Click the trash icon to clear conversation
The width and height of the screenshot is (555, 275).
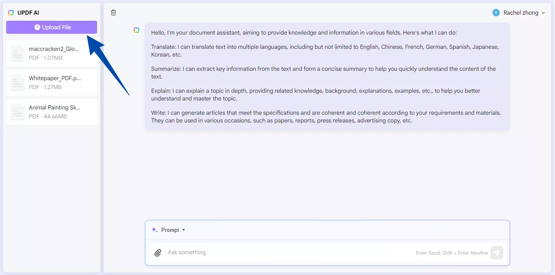tap(113, 13)
